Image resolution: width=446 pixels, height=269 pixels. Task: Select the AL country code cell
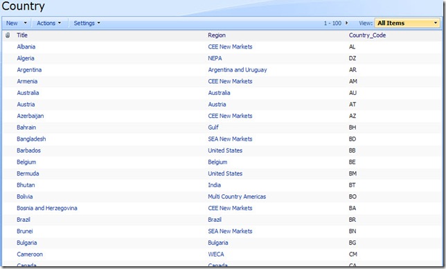pyautogui.click(x=352, y=46)
